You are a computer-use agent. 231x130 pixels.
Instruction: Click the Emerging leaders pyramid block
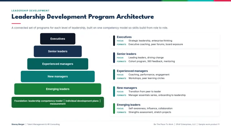pos(58,89)
